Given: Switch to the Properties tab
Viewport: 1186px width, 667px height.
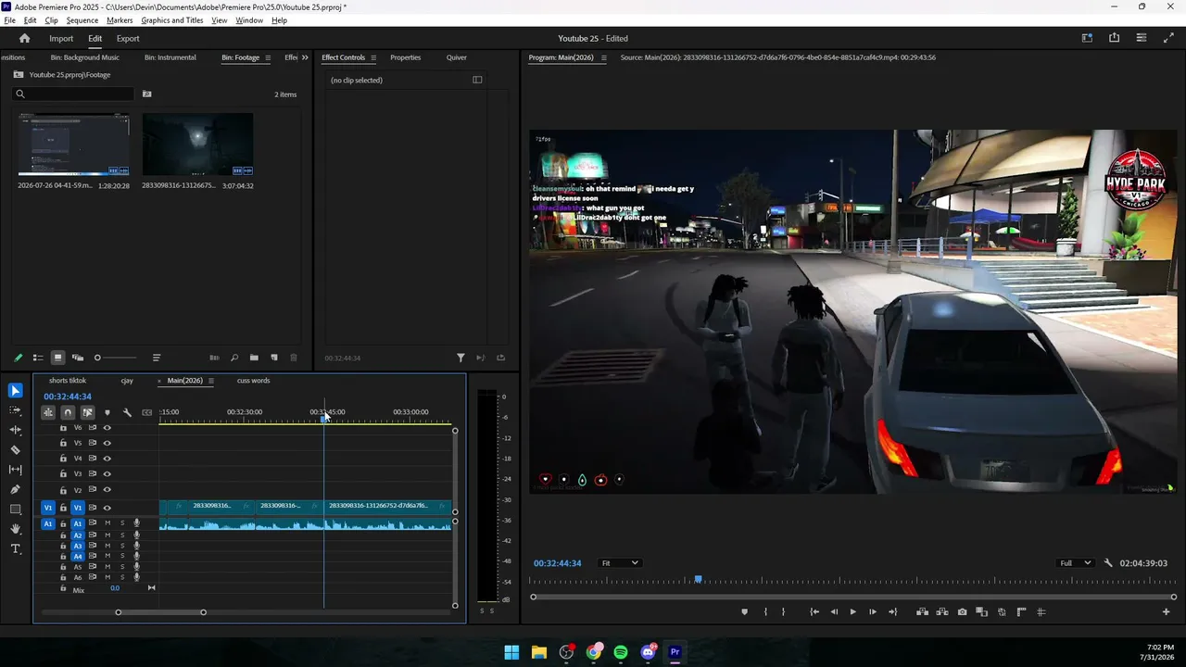Looking at the screenshot, I should click(x=405, y=57).
